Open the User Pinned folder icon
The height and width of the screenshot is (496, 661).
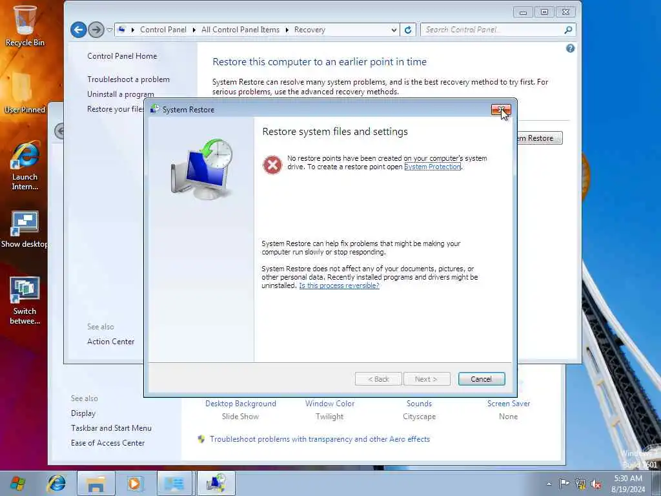25,93
